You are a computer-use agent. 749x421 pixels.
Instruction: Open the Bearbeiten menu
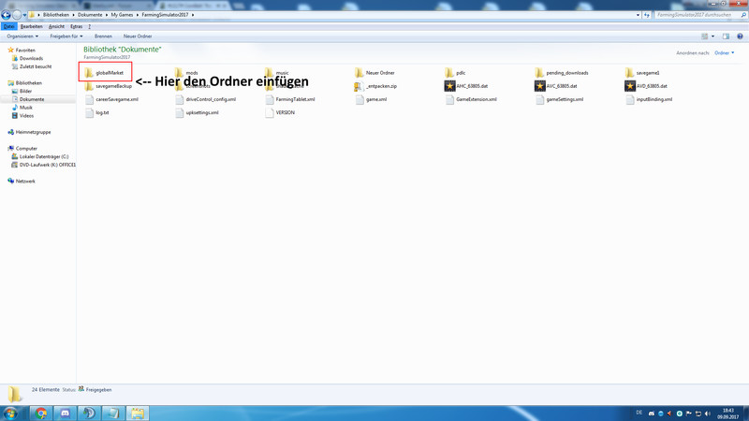31,26
